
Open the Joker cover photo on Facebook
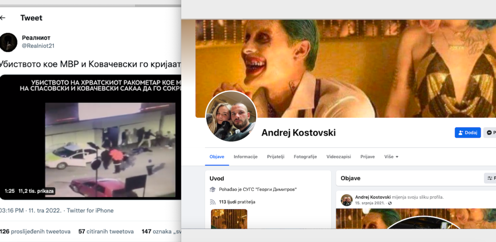pos(346,69)
